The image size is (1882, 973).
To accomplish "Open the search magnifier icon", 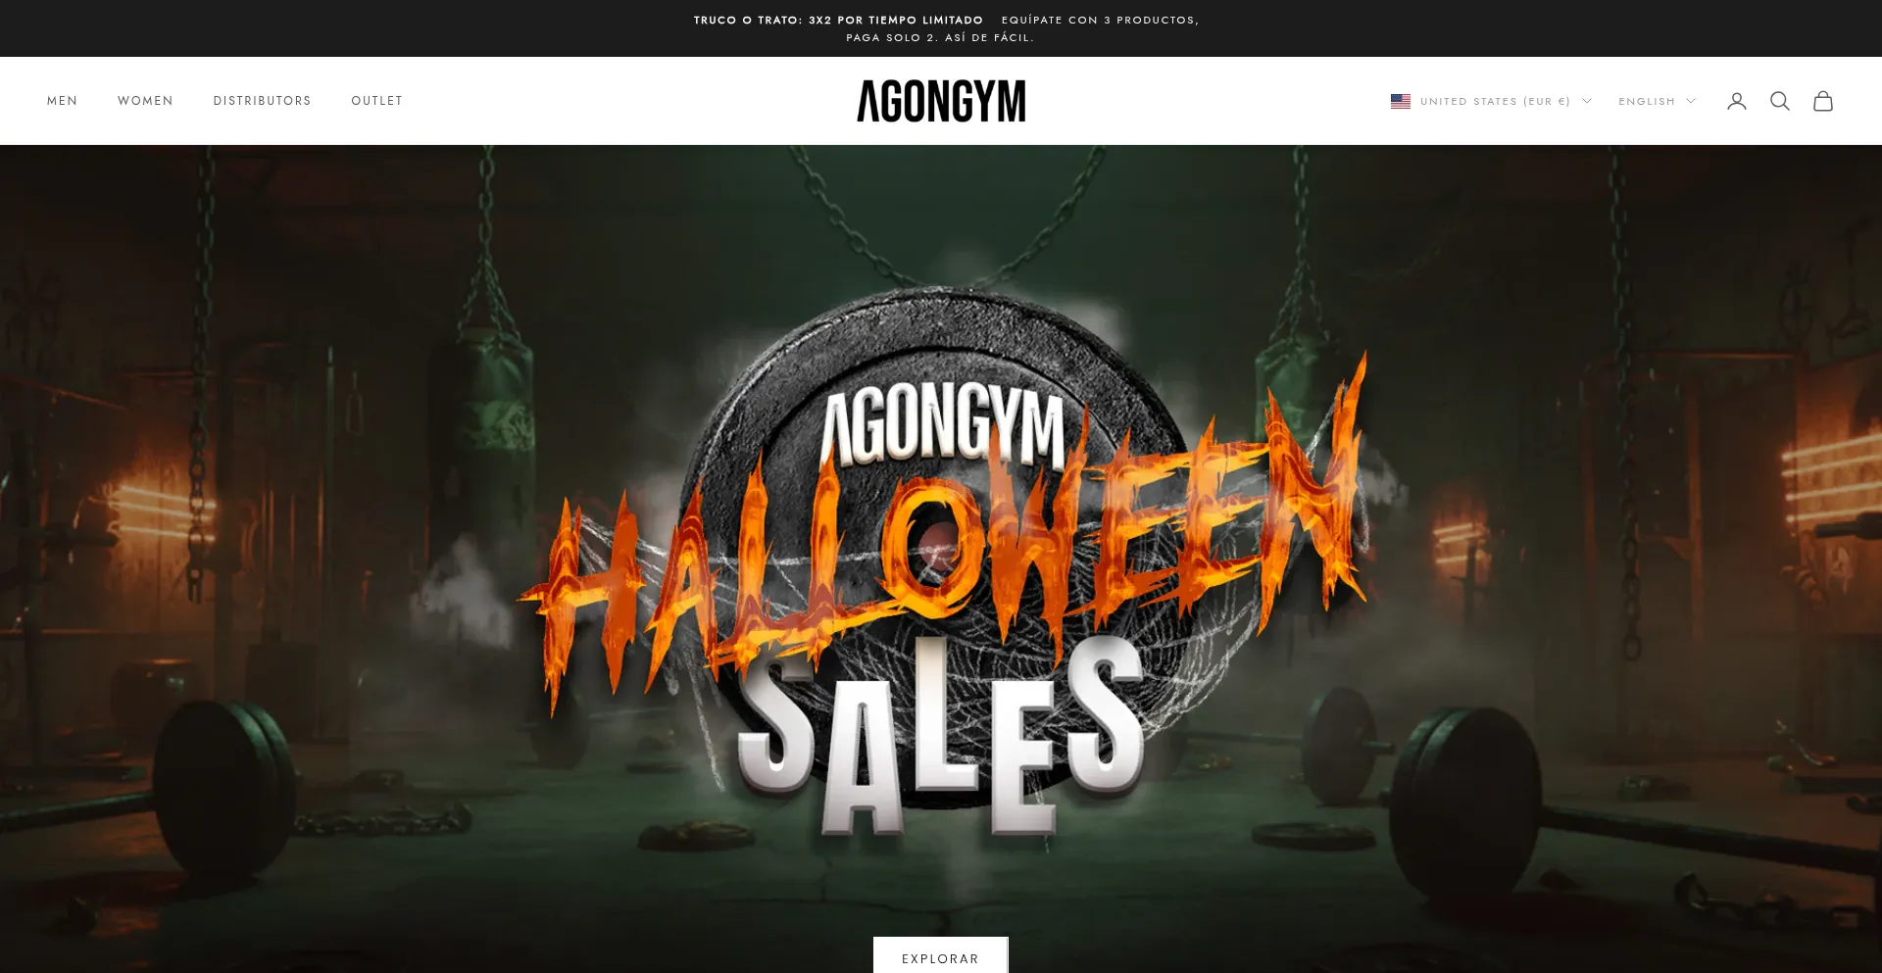I will [x=1780, y=101].
